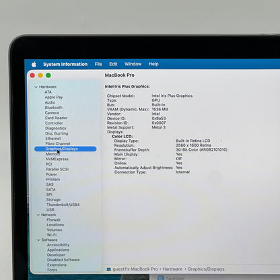Image resolution: width=280 pixels, height=280 pixels.
Task: Select Parallel SCSI in the sidebar
Action: (x=57, y=169)
